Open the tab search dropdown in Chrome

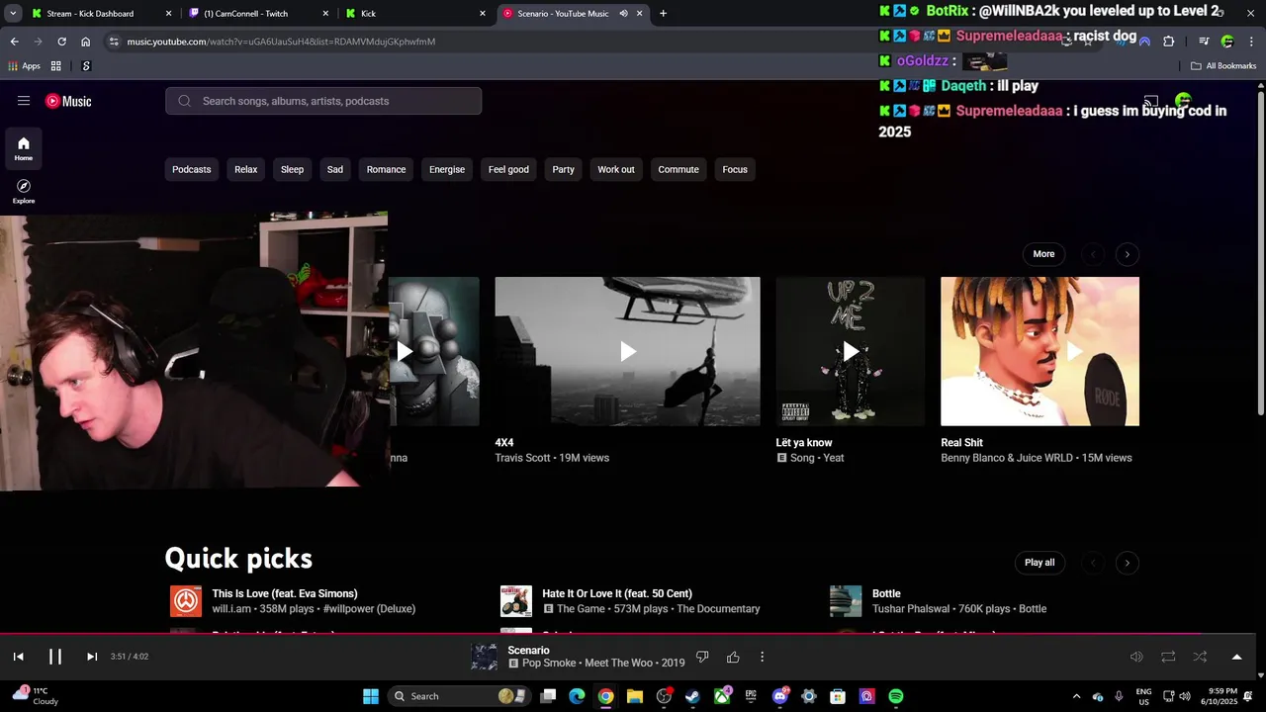point(12,14)
